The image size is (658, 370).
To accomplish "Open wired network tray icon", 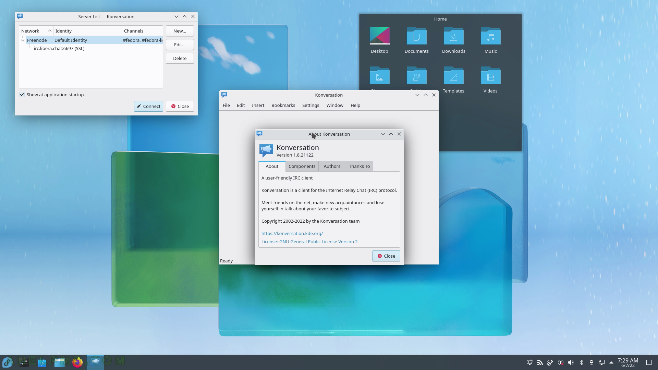I will 602,362.
